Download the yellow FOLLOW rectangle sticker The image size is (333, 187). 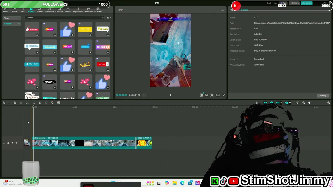tap(90, 35)
